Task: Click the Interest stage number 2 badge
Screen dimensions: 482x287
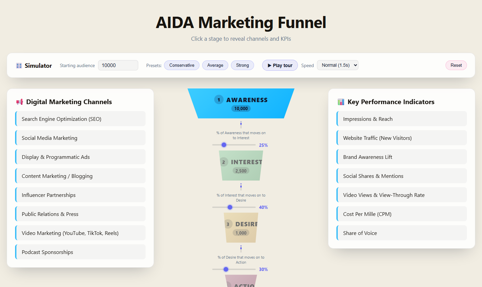Action: [x=224, y=162]
